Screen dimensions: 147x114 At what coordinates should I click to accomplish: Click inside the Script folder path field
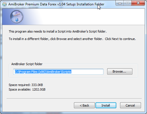coord(58,72)
